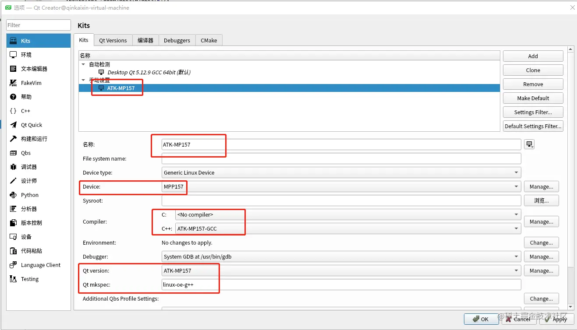The height and width of the screenshot is (330, 577).
Task: Open the Python settings category
Action: tap(39, 195)
